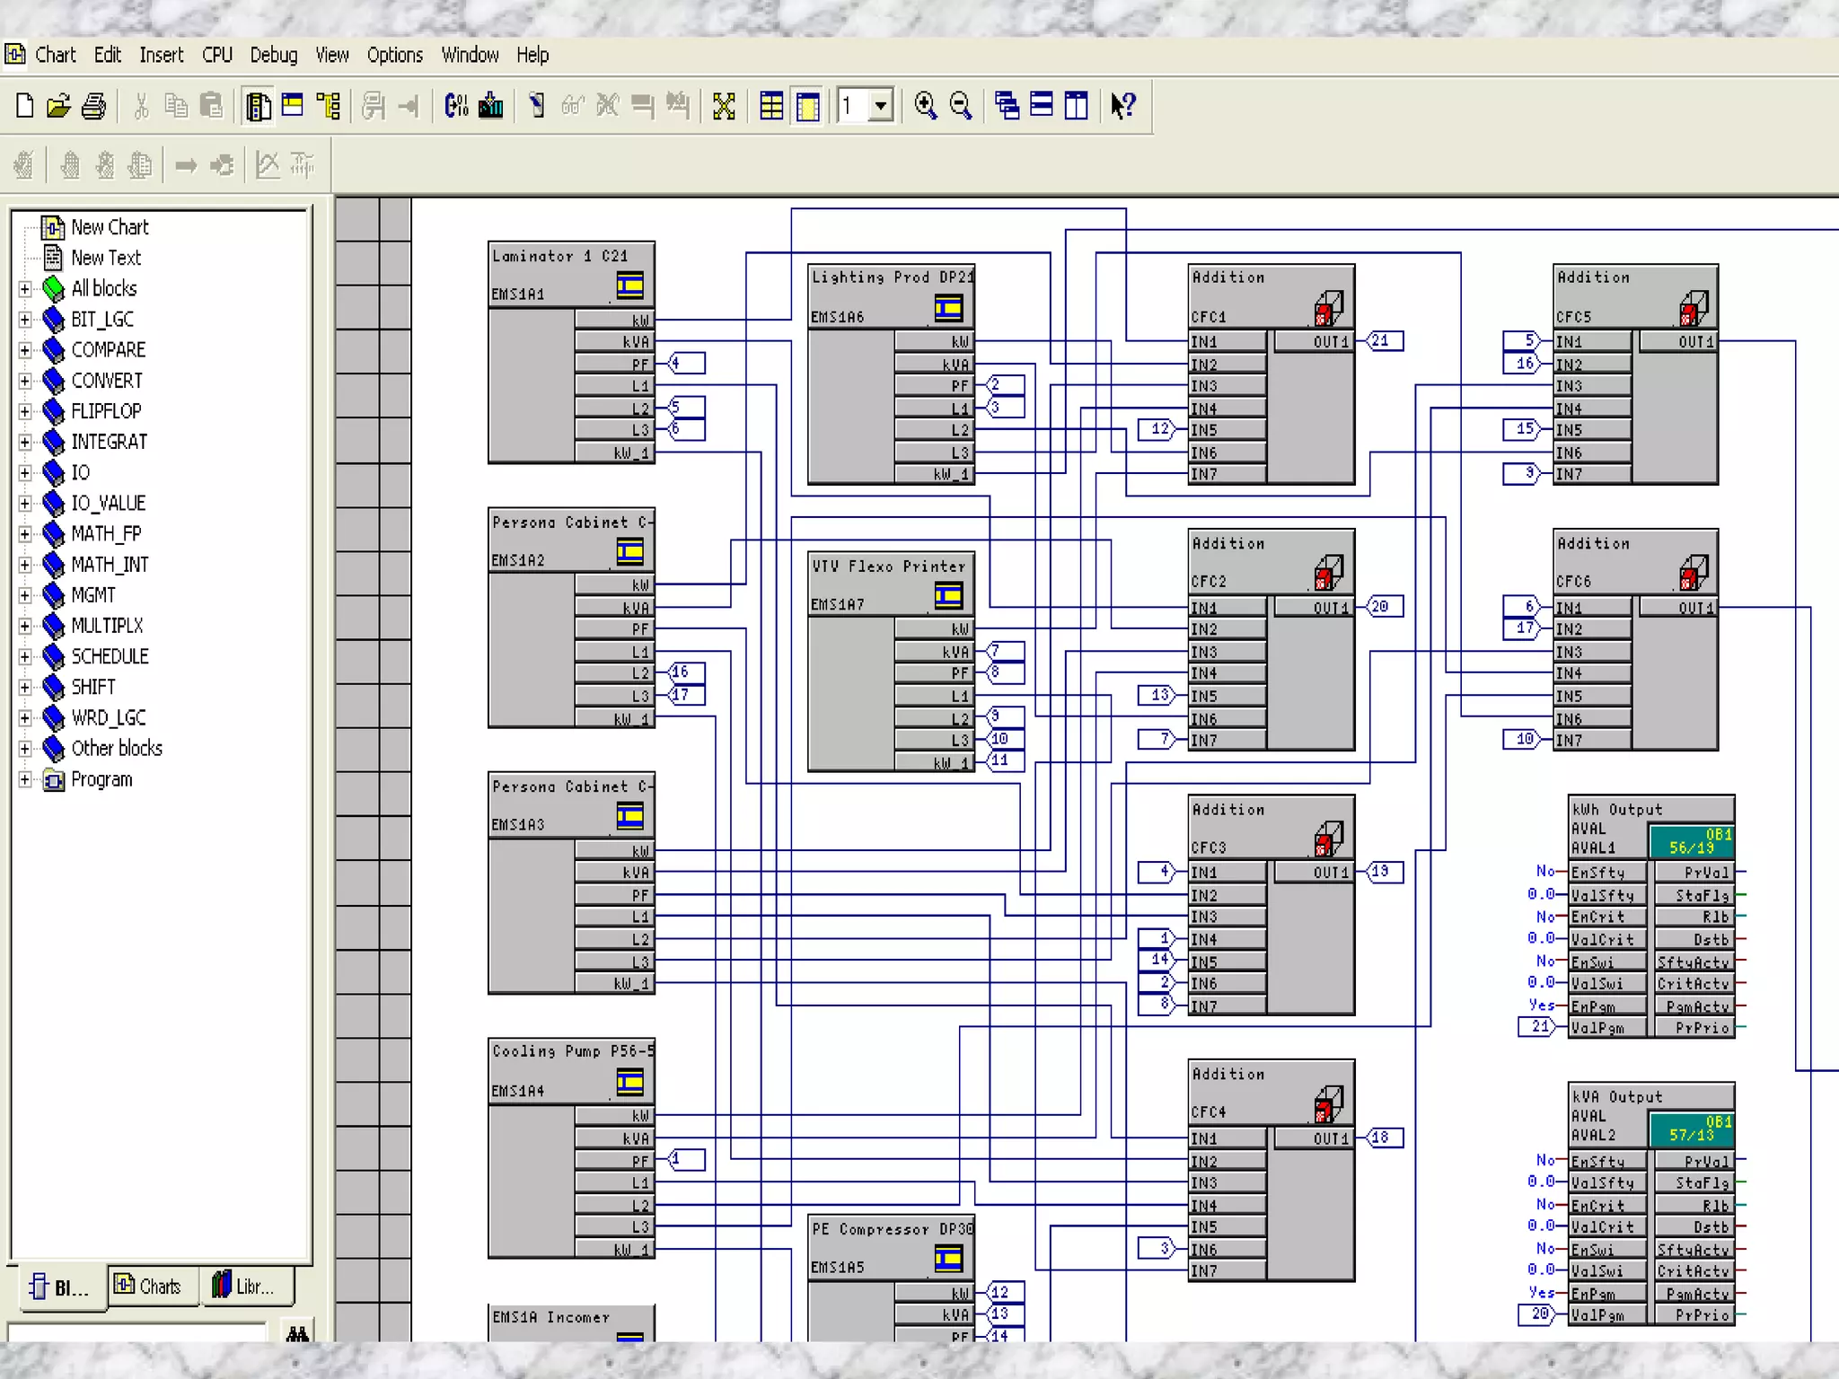Select New Text in the catalog
The image size is (1839, 1379).
pos(106,258)
